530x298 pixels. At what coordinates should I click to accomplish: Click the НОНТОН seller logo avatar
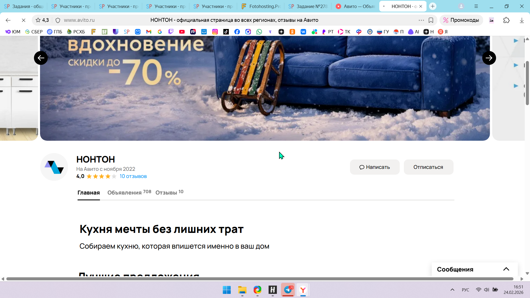pos(54,167)
